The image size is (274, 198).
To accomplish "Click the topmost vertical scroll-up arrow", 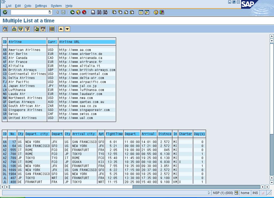I will [x=272, y=36].
